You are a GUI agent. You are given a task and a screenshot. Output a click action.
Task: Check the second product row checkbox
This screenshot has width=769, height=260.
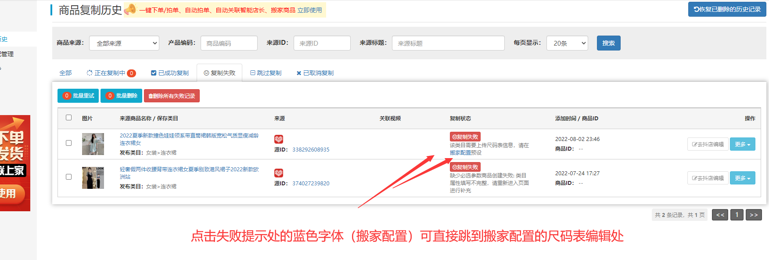point(68,177)
